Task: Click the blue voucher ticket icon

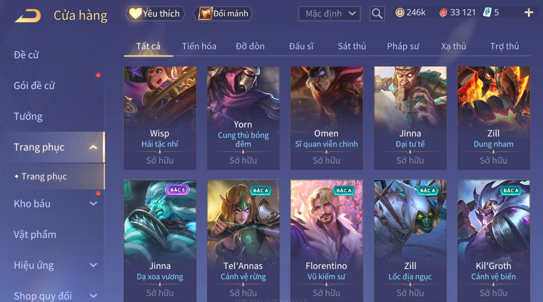Action: coord(487,13)
